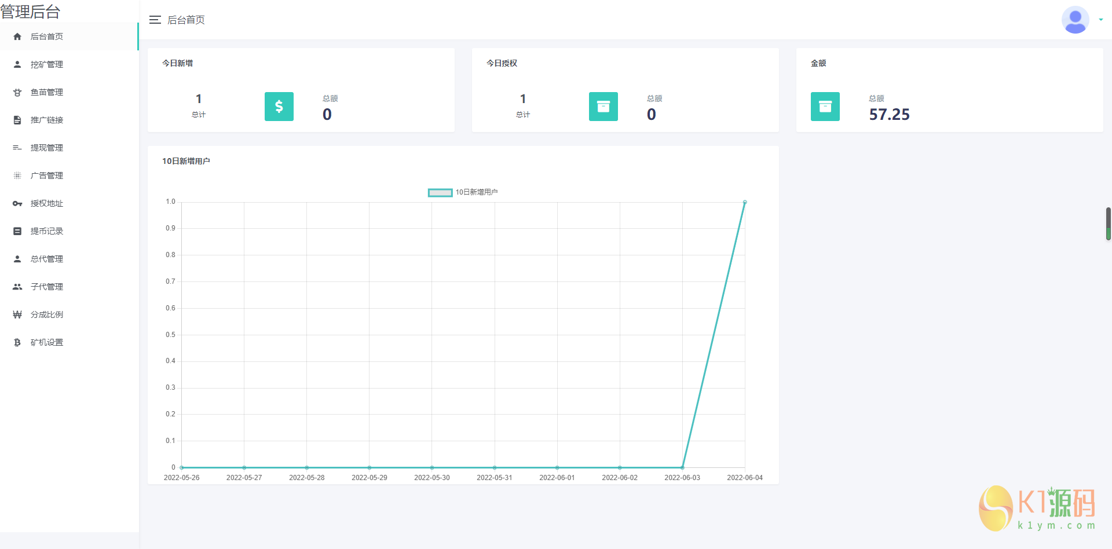Click the 2022-05-26 axis label
Viewport: 1112px width, 549px height.
pyautogui.click(x=181, y=478)
